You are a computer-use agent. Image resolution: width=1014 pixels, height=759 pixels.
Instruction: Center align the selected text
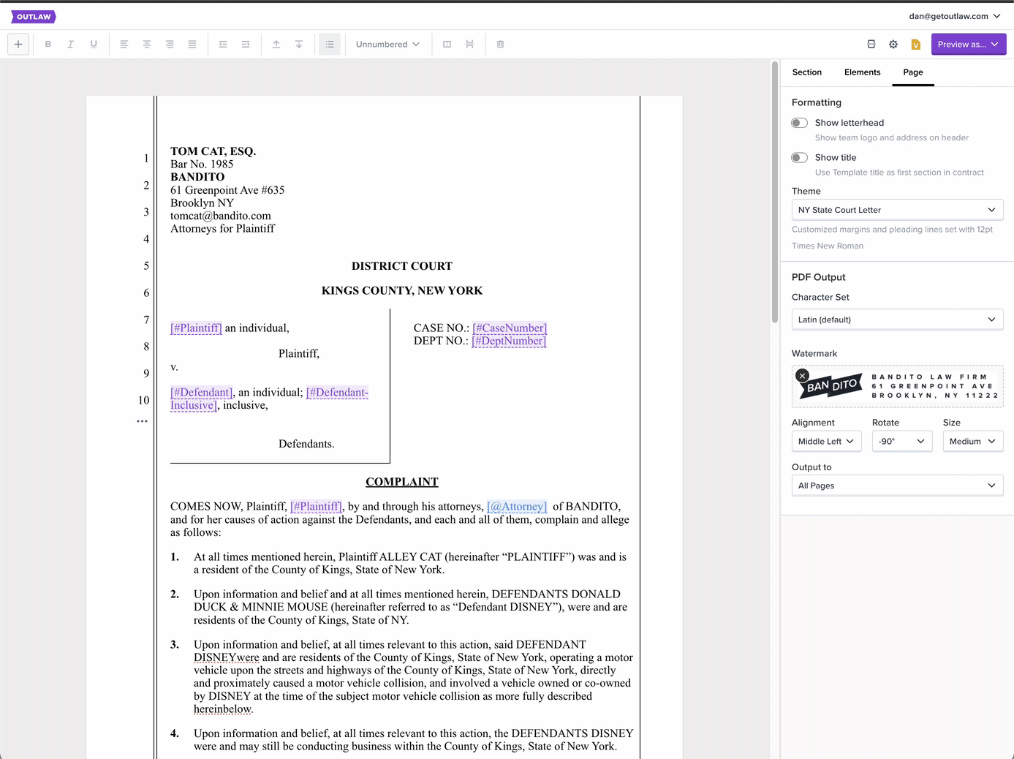(147, 45)
